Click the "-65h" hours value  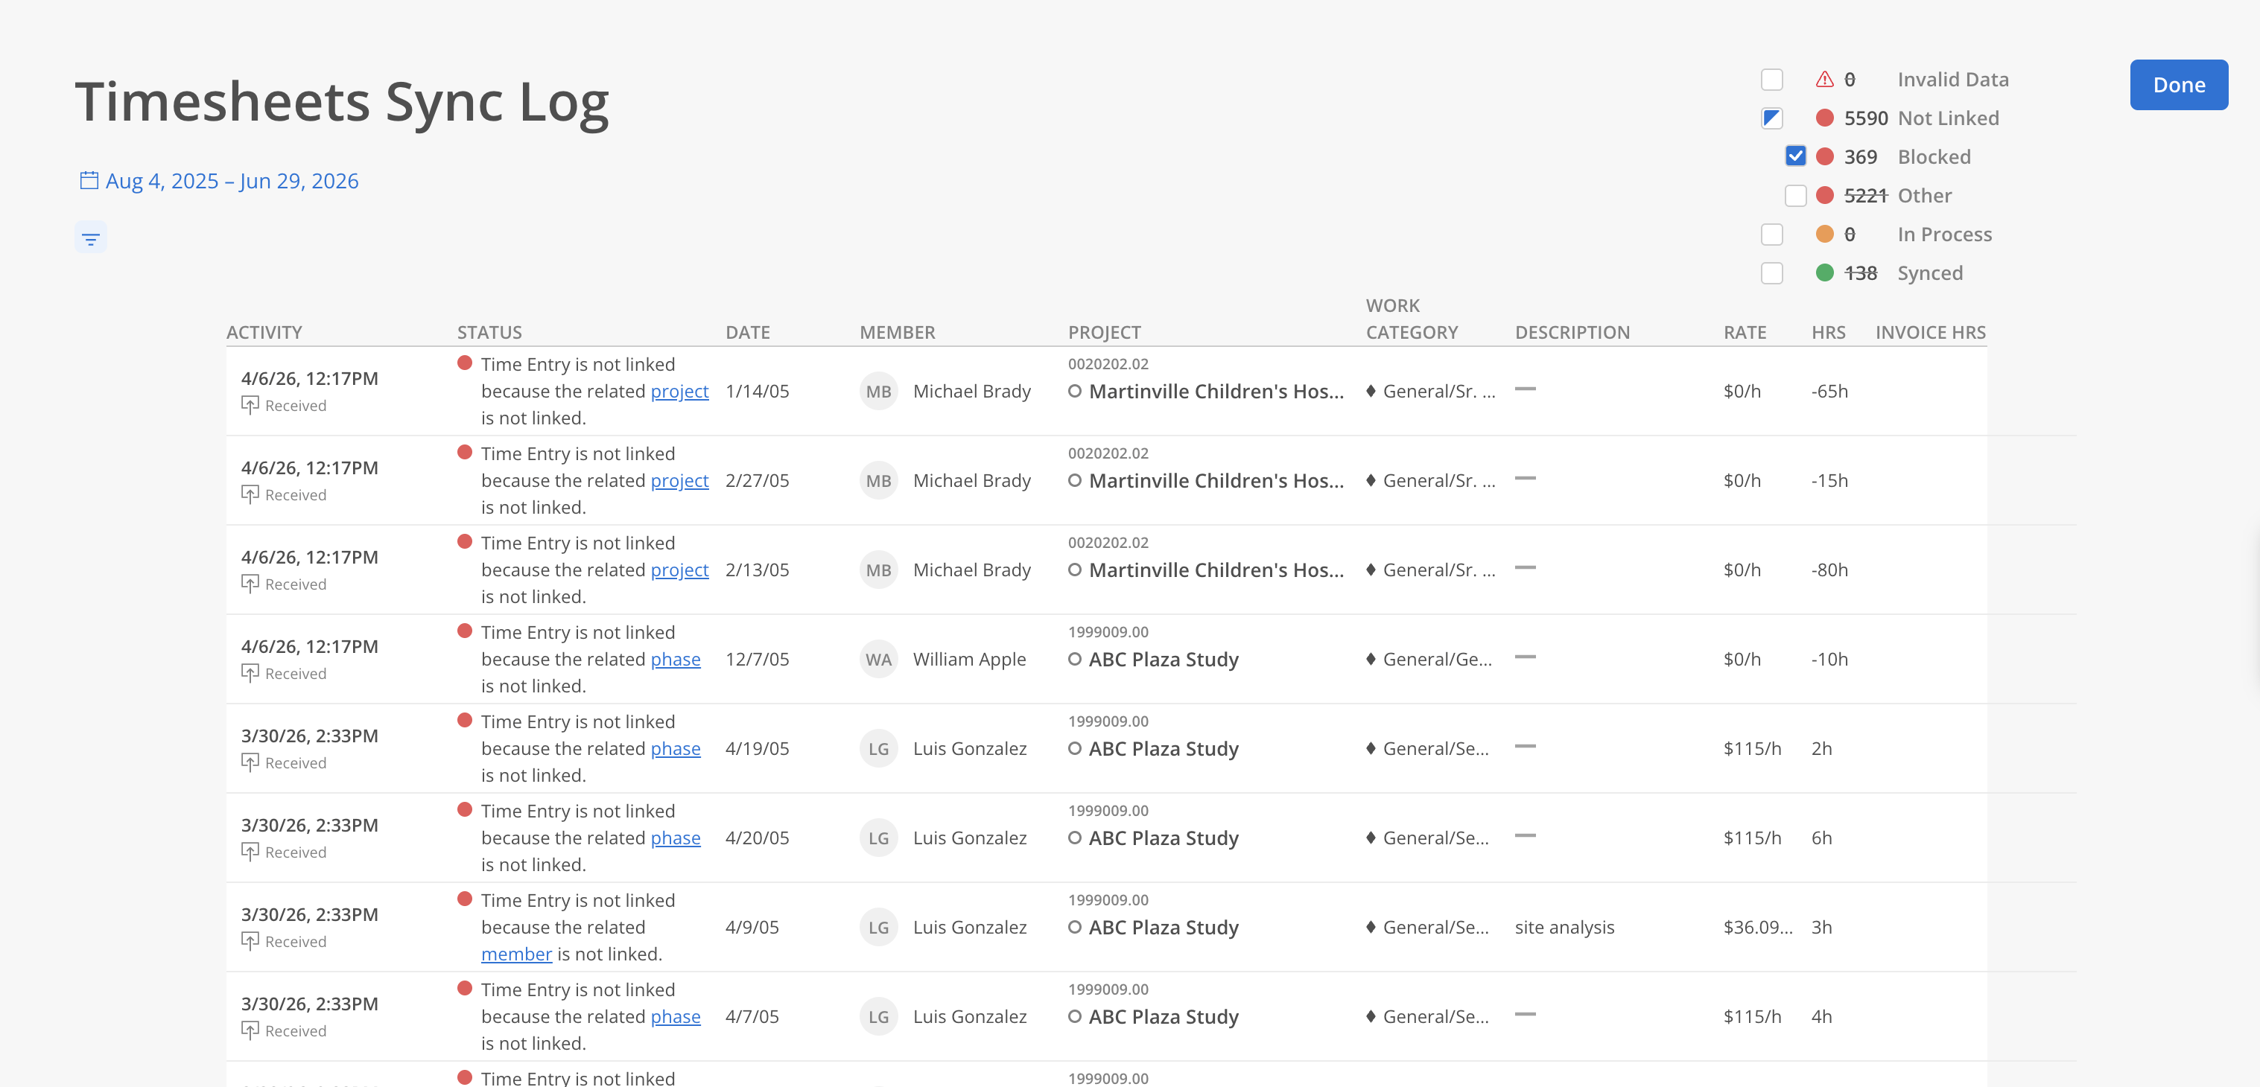pyautogui.click(x=1829, y=391)
